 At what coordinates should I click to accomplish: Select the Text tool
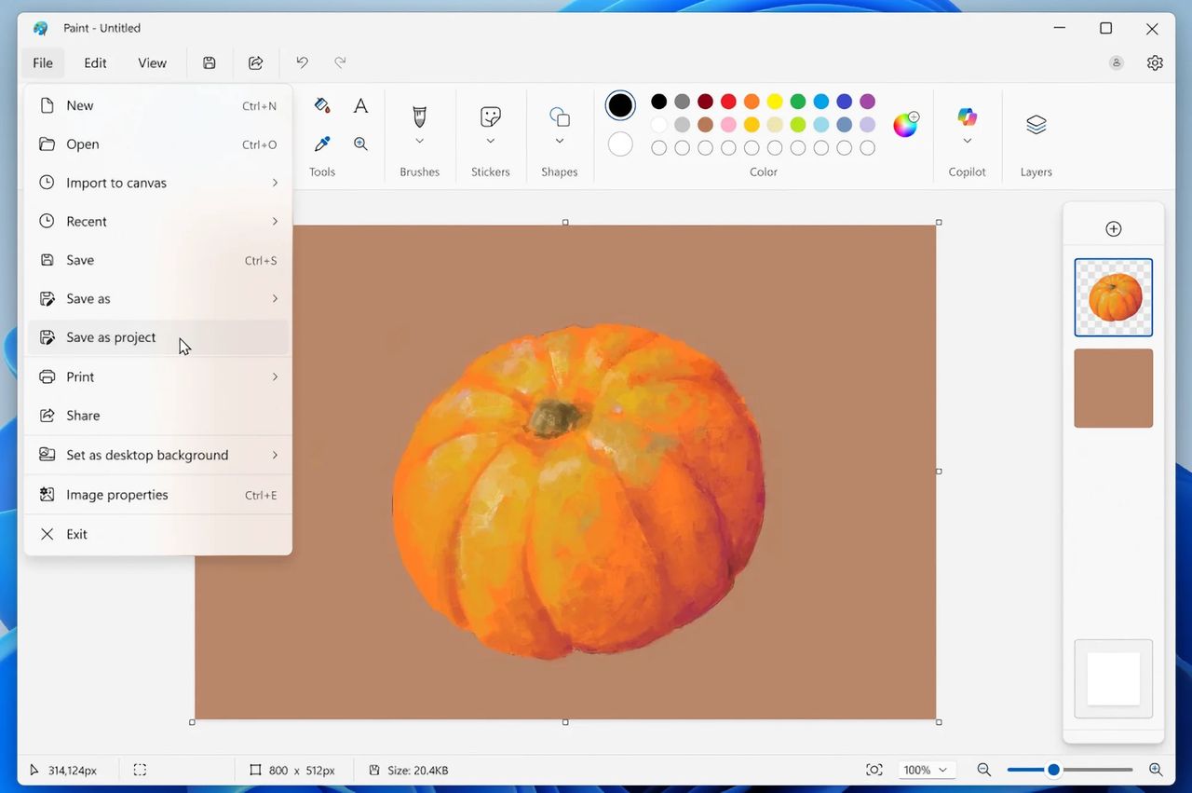point(360,105)
